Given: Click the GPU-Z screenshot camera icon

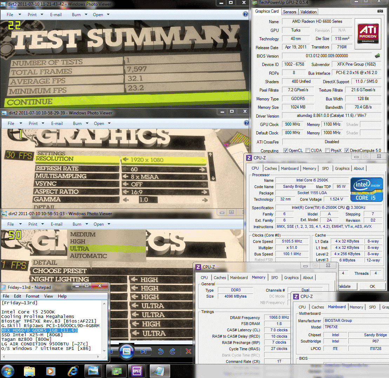Looking at the screenshot, I should click(x=380, y=11).
